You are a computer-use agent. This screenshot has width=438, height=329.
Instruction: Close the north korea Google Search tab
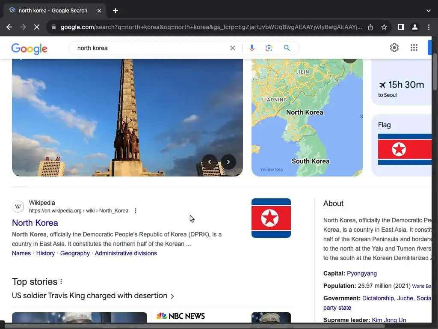[x=99, y=11]
